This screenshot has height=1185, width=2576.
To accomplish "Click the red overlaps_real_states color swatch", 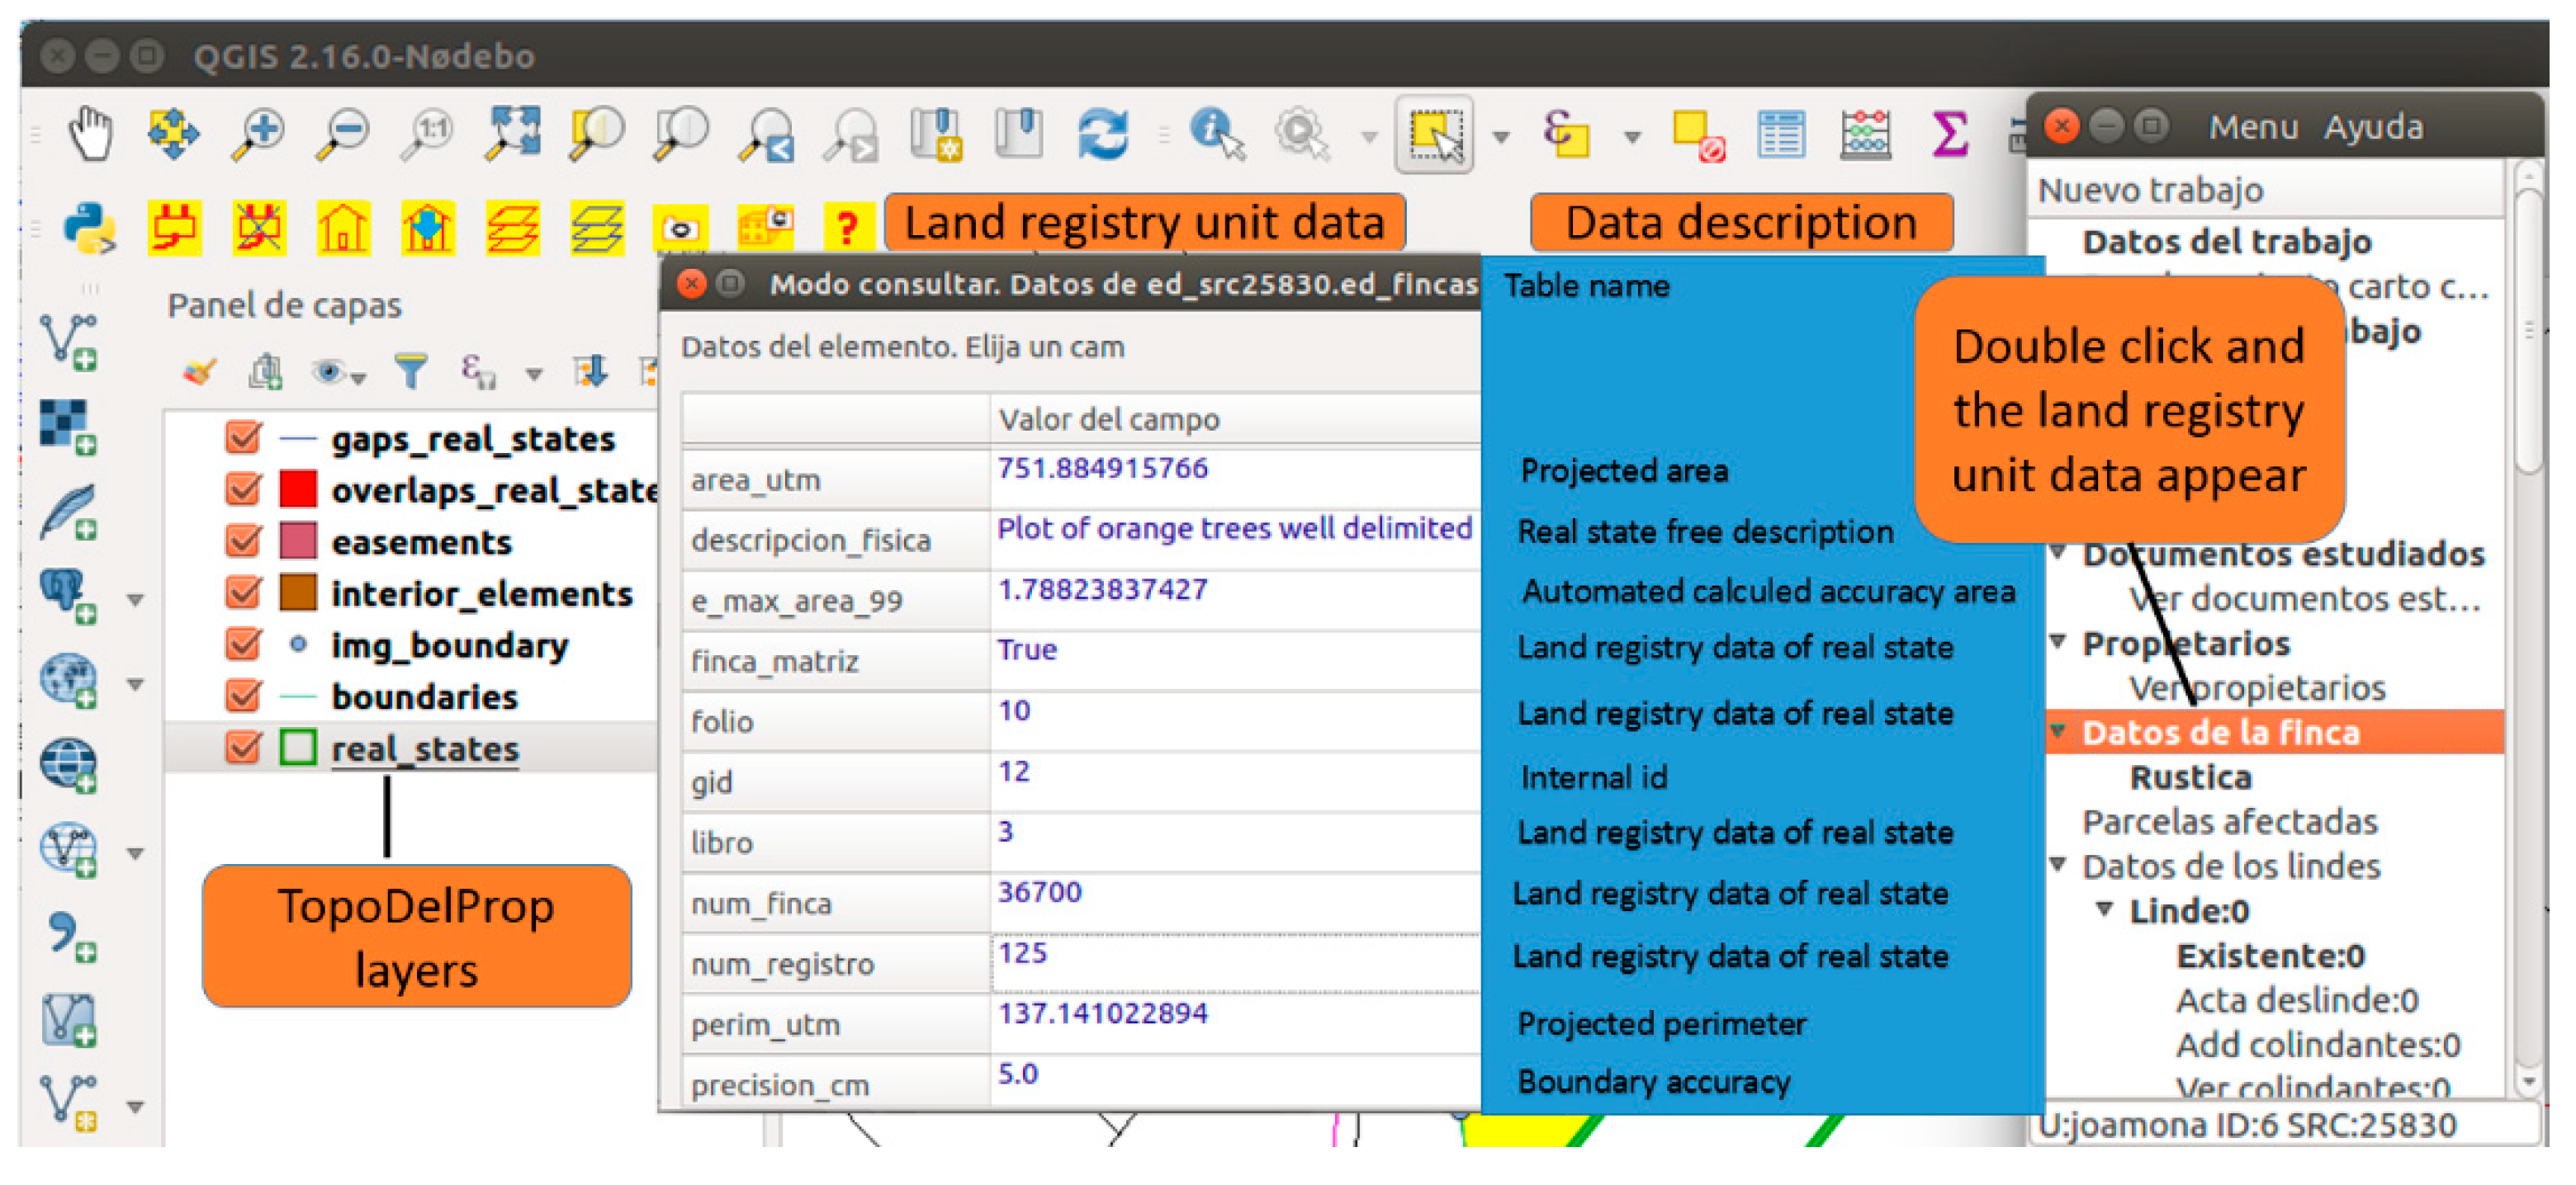I will [298, 489].
